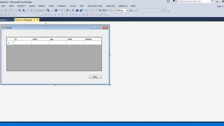Open the layout toolbar overflow options arrow
This screenshot has height=126, width=224.
(108, 15)
